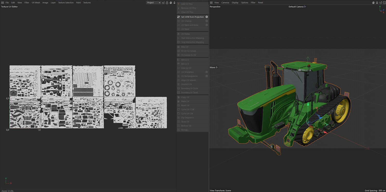This screenshot has width=386, height=192.
Task: Click the Clear UV Pins X icon
Action: [x=179, y=12]
